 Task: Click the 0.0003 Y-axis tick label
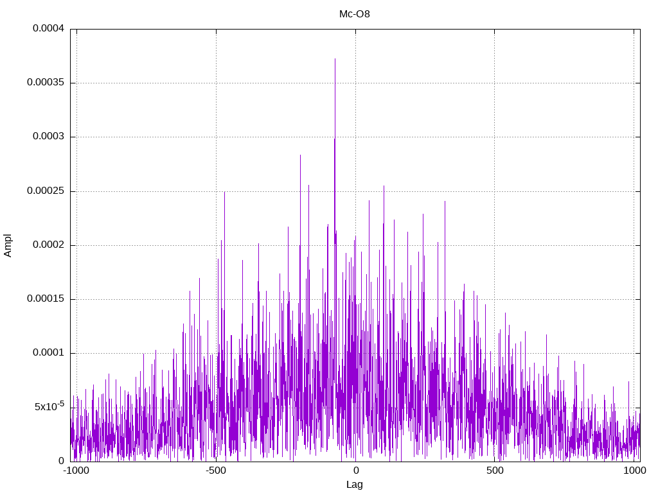[49, 137]
